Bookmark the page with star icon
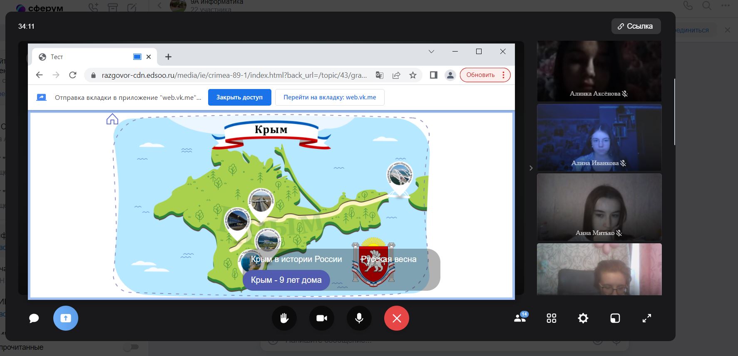Viewport: 738px width, 356px height. 413,75
